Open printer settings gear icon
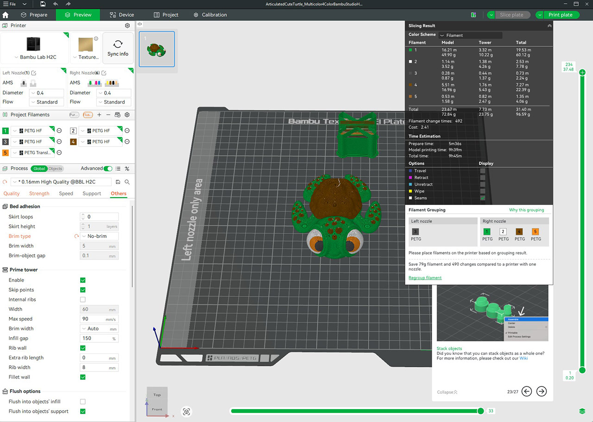Screen dimensions: 593x422 click(127, 25)
